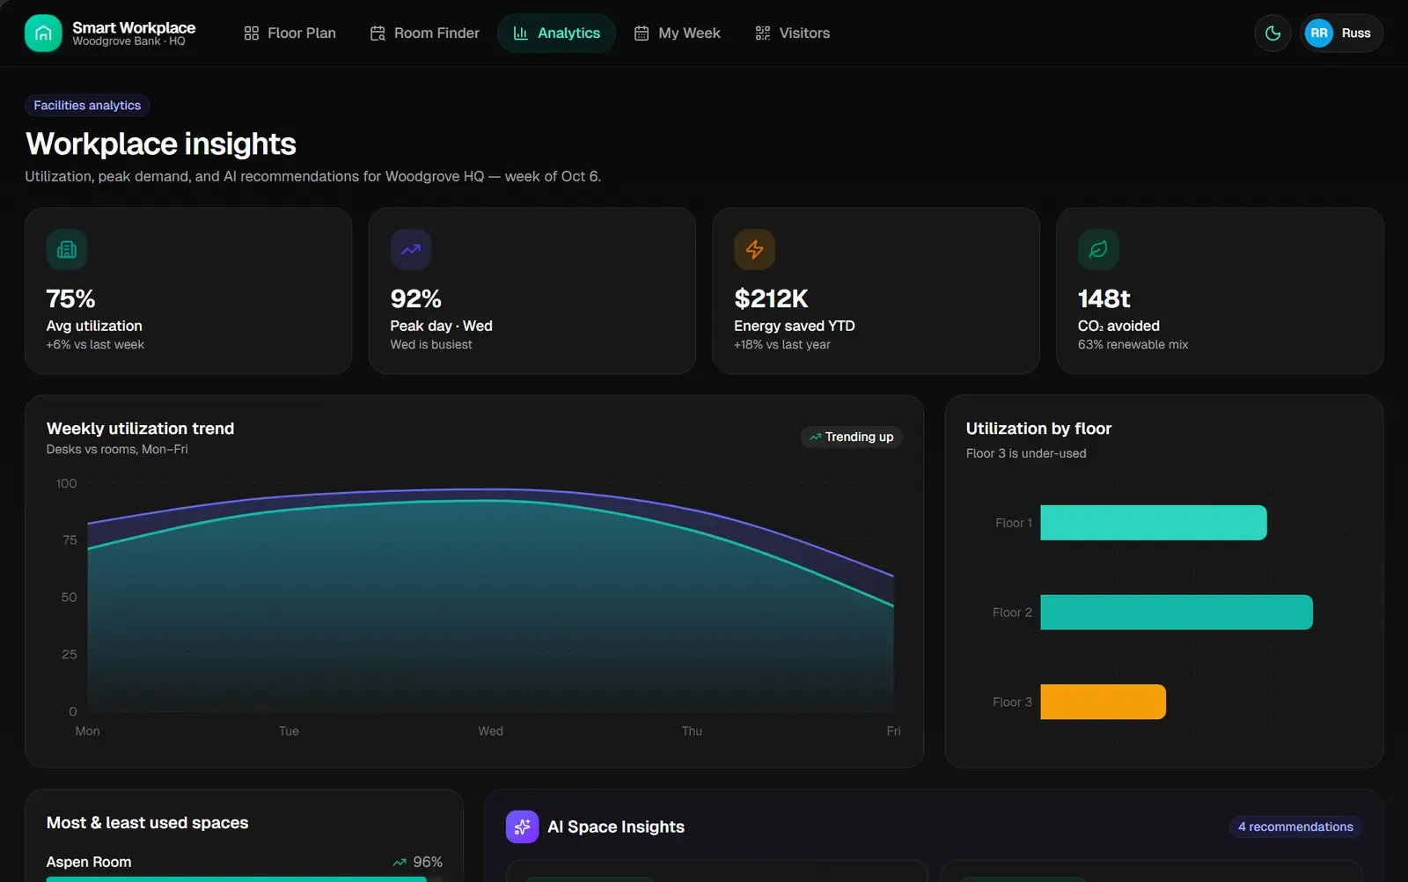Screen dimensions: 1408x882
Task: Click the building icon on Avg utilization card
Action: (x=67, y=250)
